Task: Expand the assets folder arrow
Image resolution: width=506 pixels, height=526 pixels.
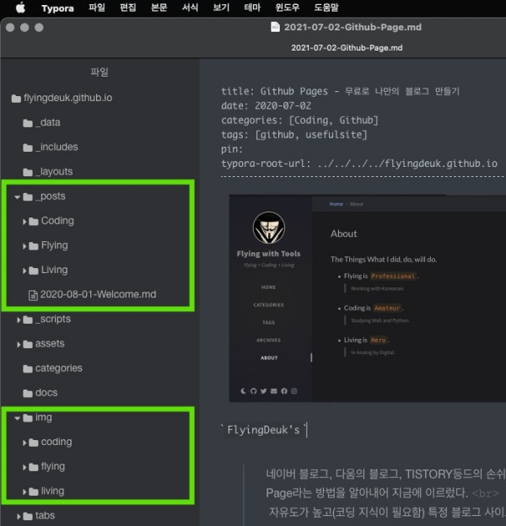Action: coord(19,344)
